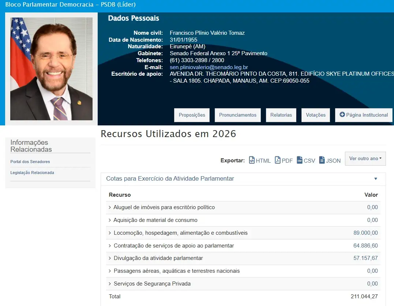The height and width of the screenshot is (306, 394).
Task: Click the HTML export link text
Action: coord(263,160)
